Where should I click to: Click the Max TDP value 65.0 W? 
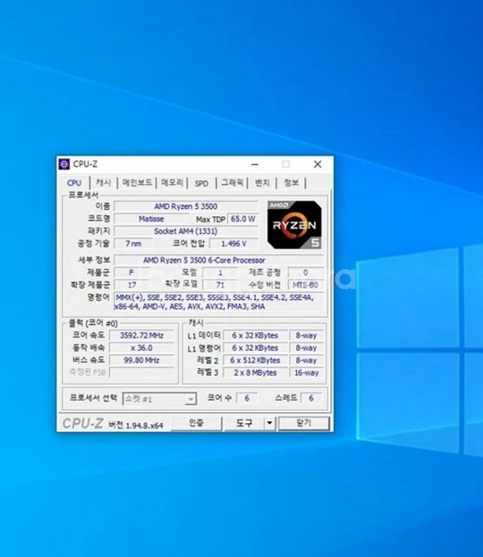(243, 219)
